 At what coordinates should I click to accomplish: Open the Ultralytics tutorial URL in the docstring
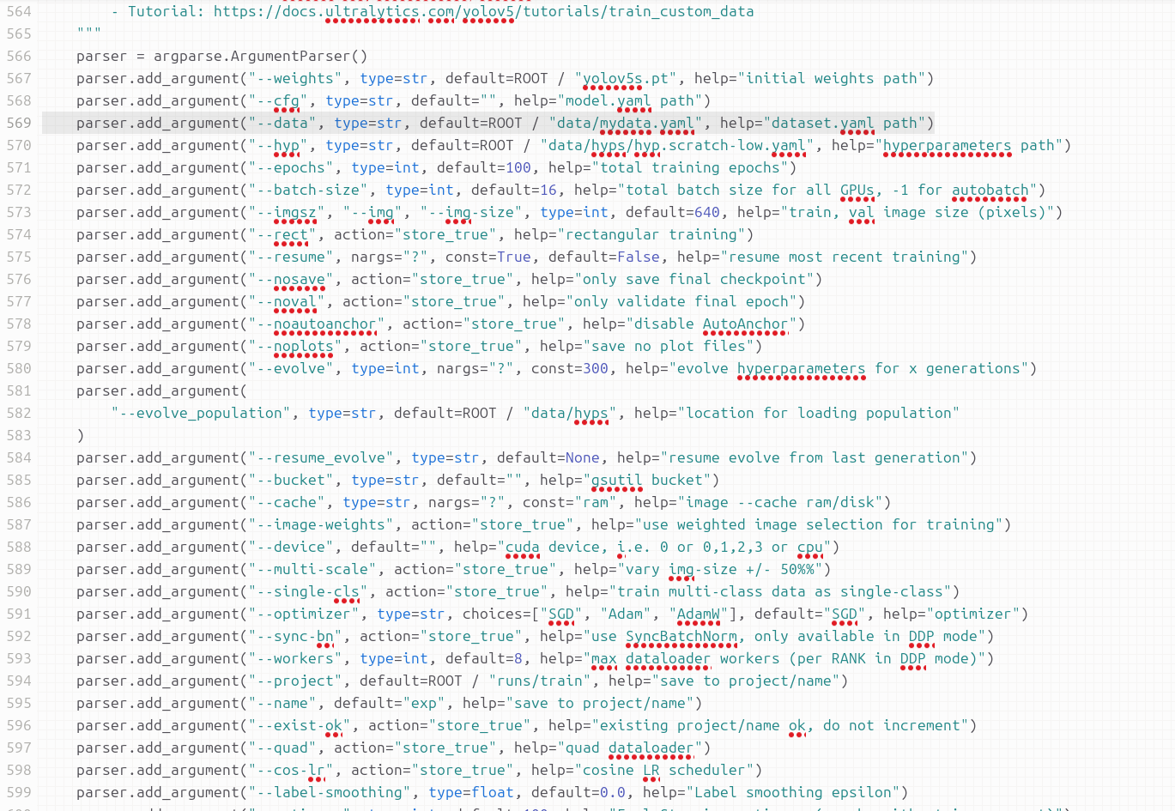(x=483, y=11)
